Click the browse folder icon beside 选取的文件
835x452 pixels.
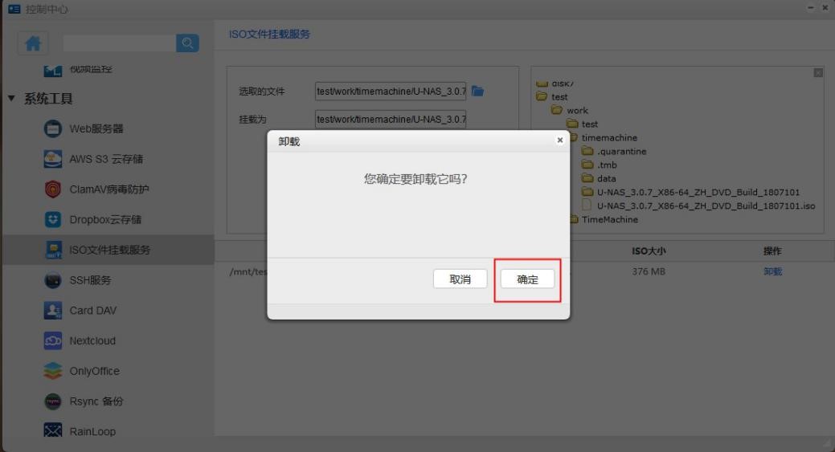(x=477, y=92)
